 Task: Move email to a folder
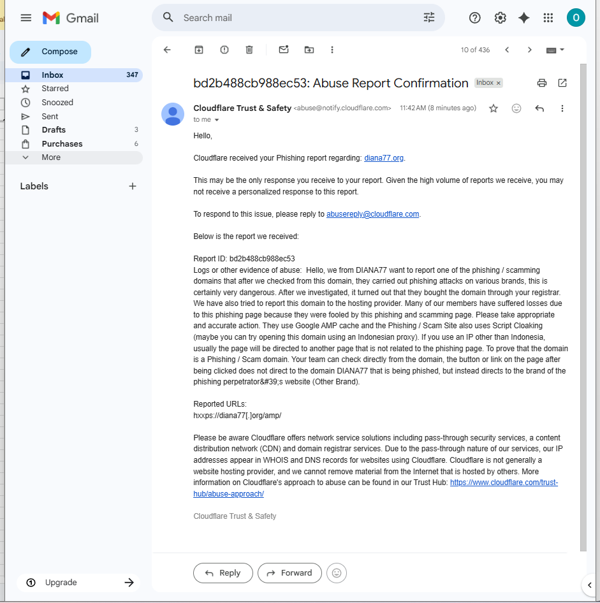pos(309,50)
